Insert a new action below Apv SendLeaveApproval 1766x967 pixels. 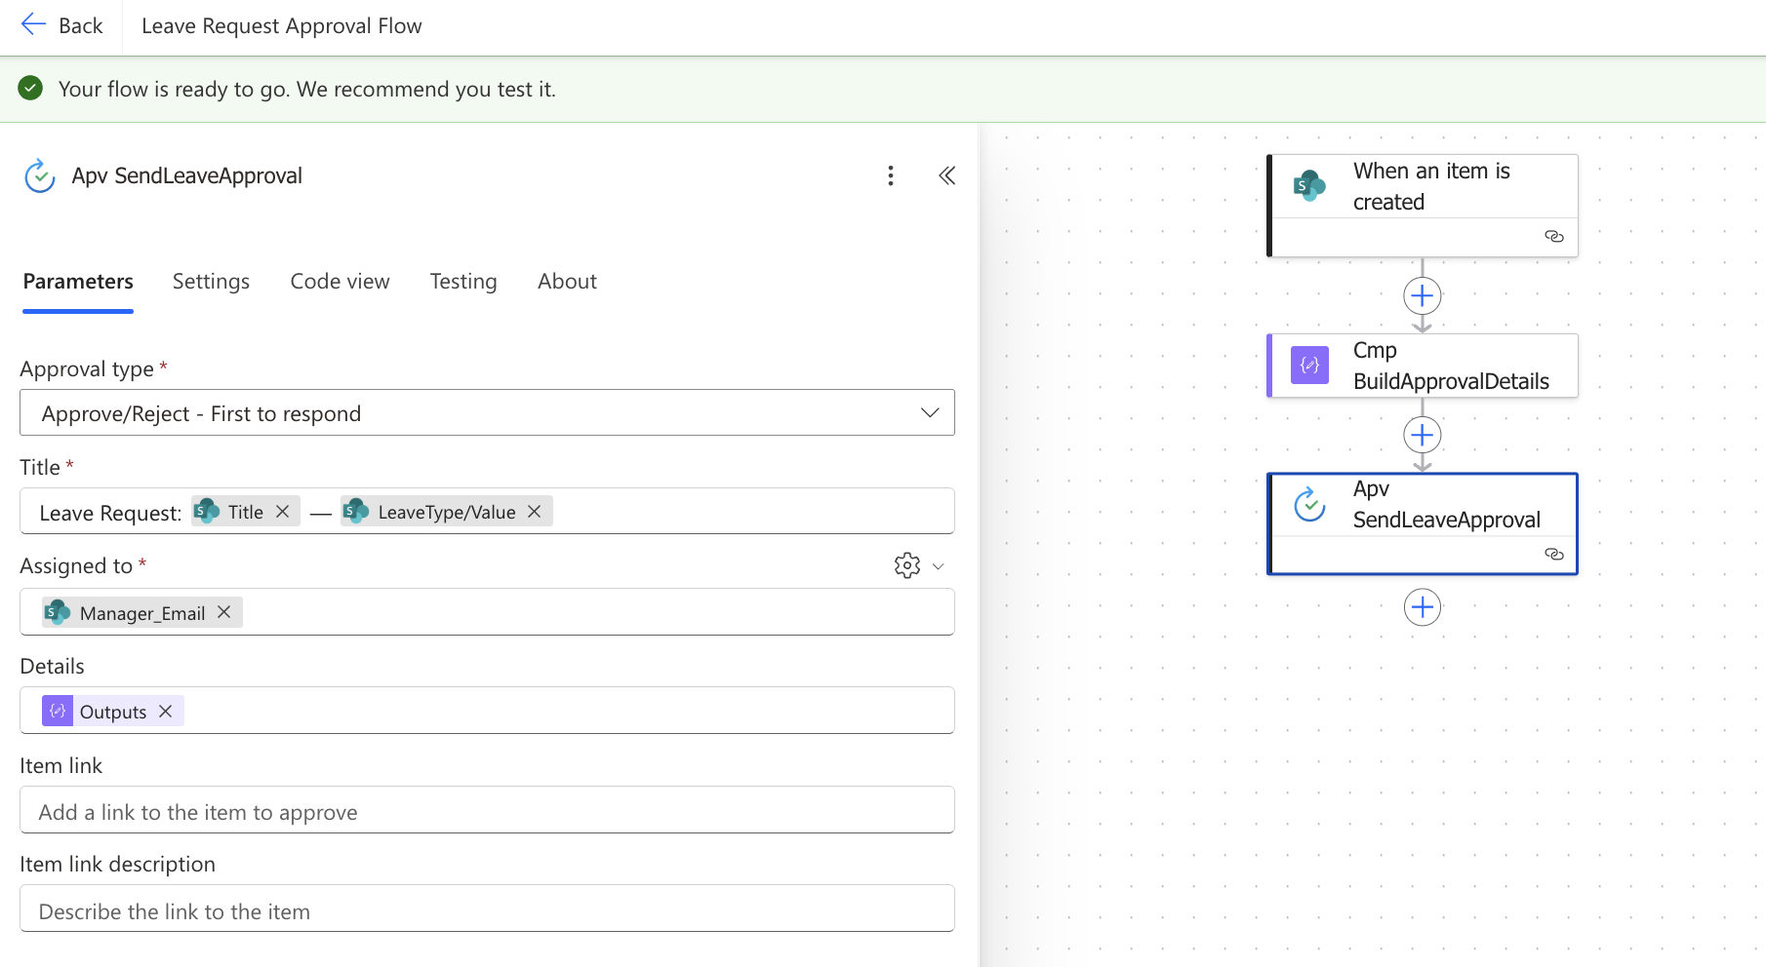1422,606
